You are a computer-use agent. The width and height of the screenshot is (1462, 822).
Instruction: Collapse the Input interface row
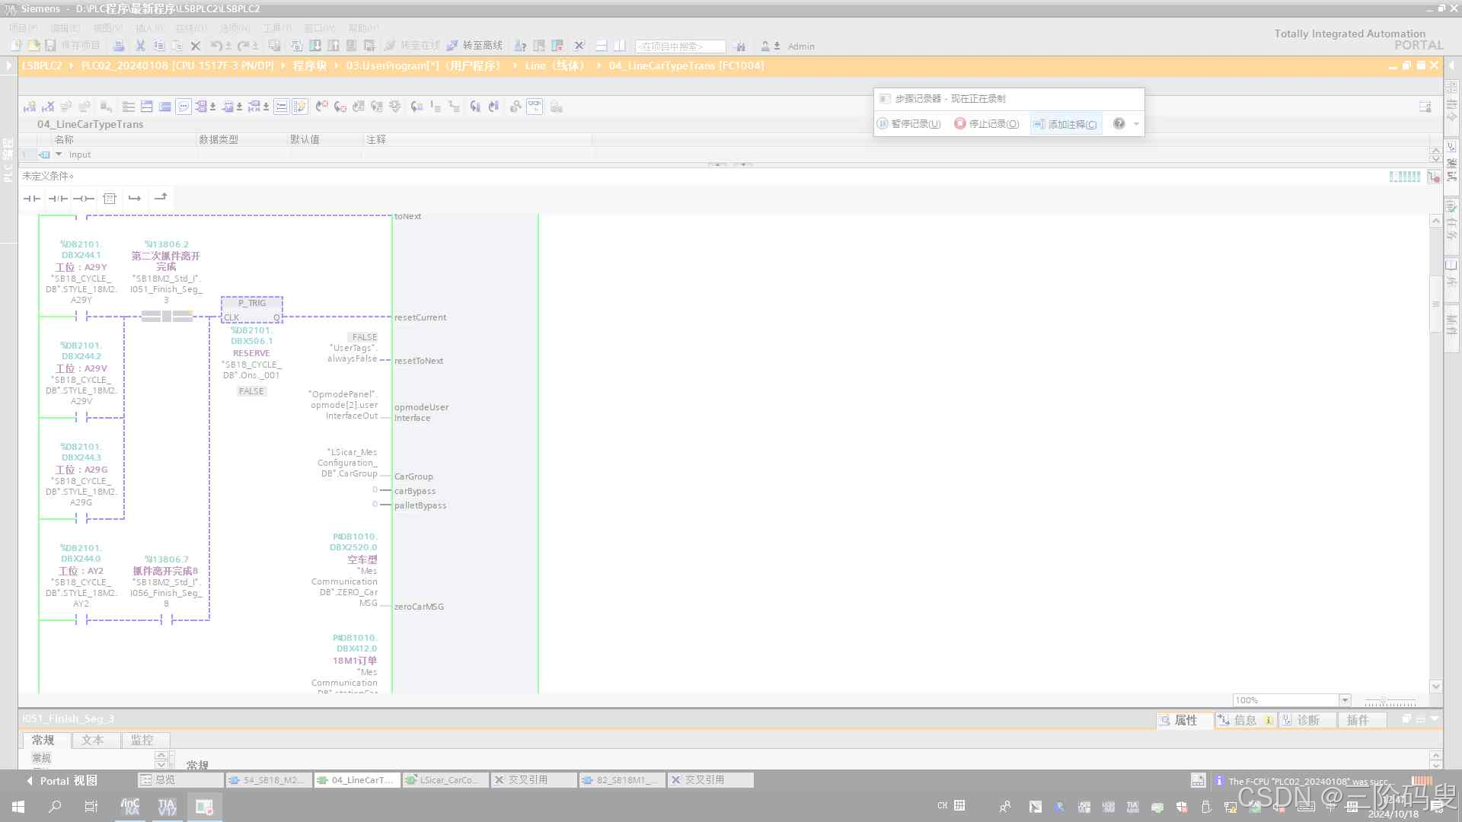[x=59, y=155]
